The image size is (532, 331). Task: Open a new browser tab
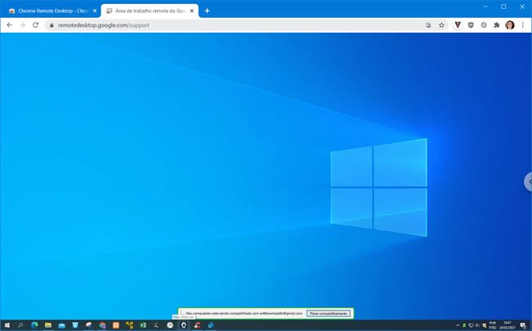(x=207, y=11)
